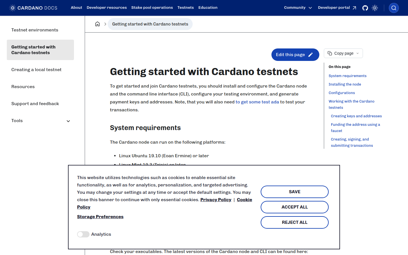Open the Copy page dropdown arrow

click(x=358, y=53)
